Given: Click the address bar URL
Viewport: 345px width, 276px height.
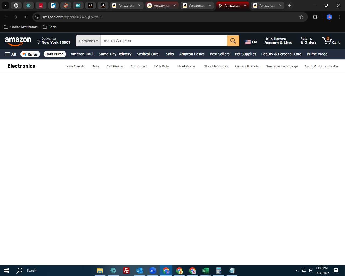Looking at the screenshot, I should (73, 17).
